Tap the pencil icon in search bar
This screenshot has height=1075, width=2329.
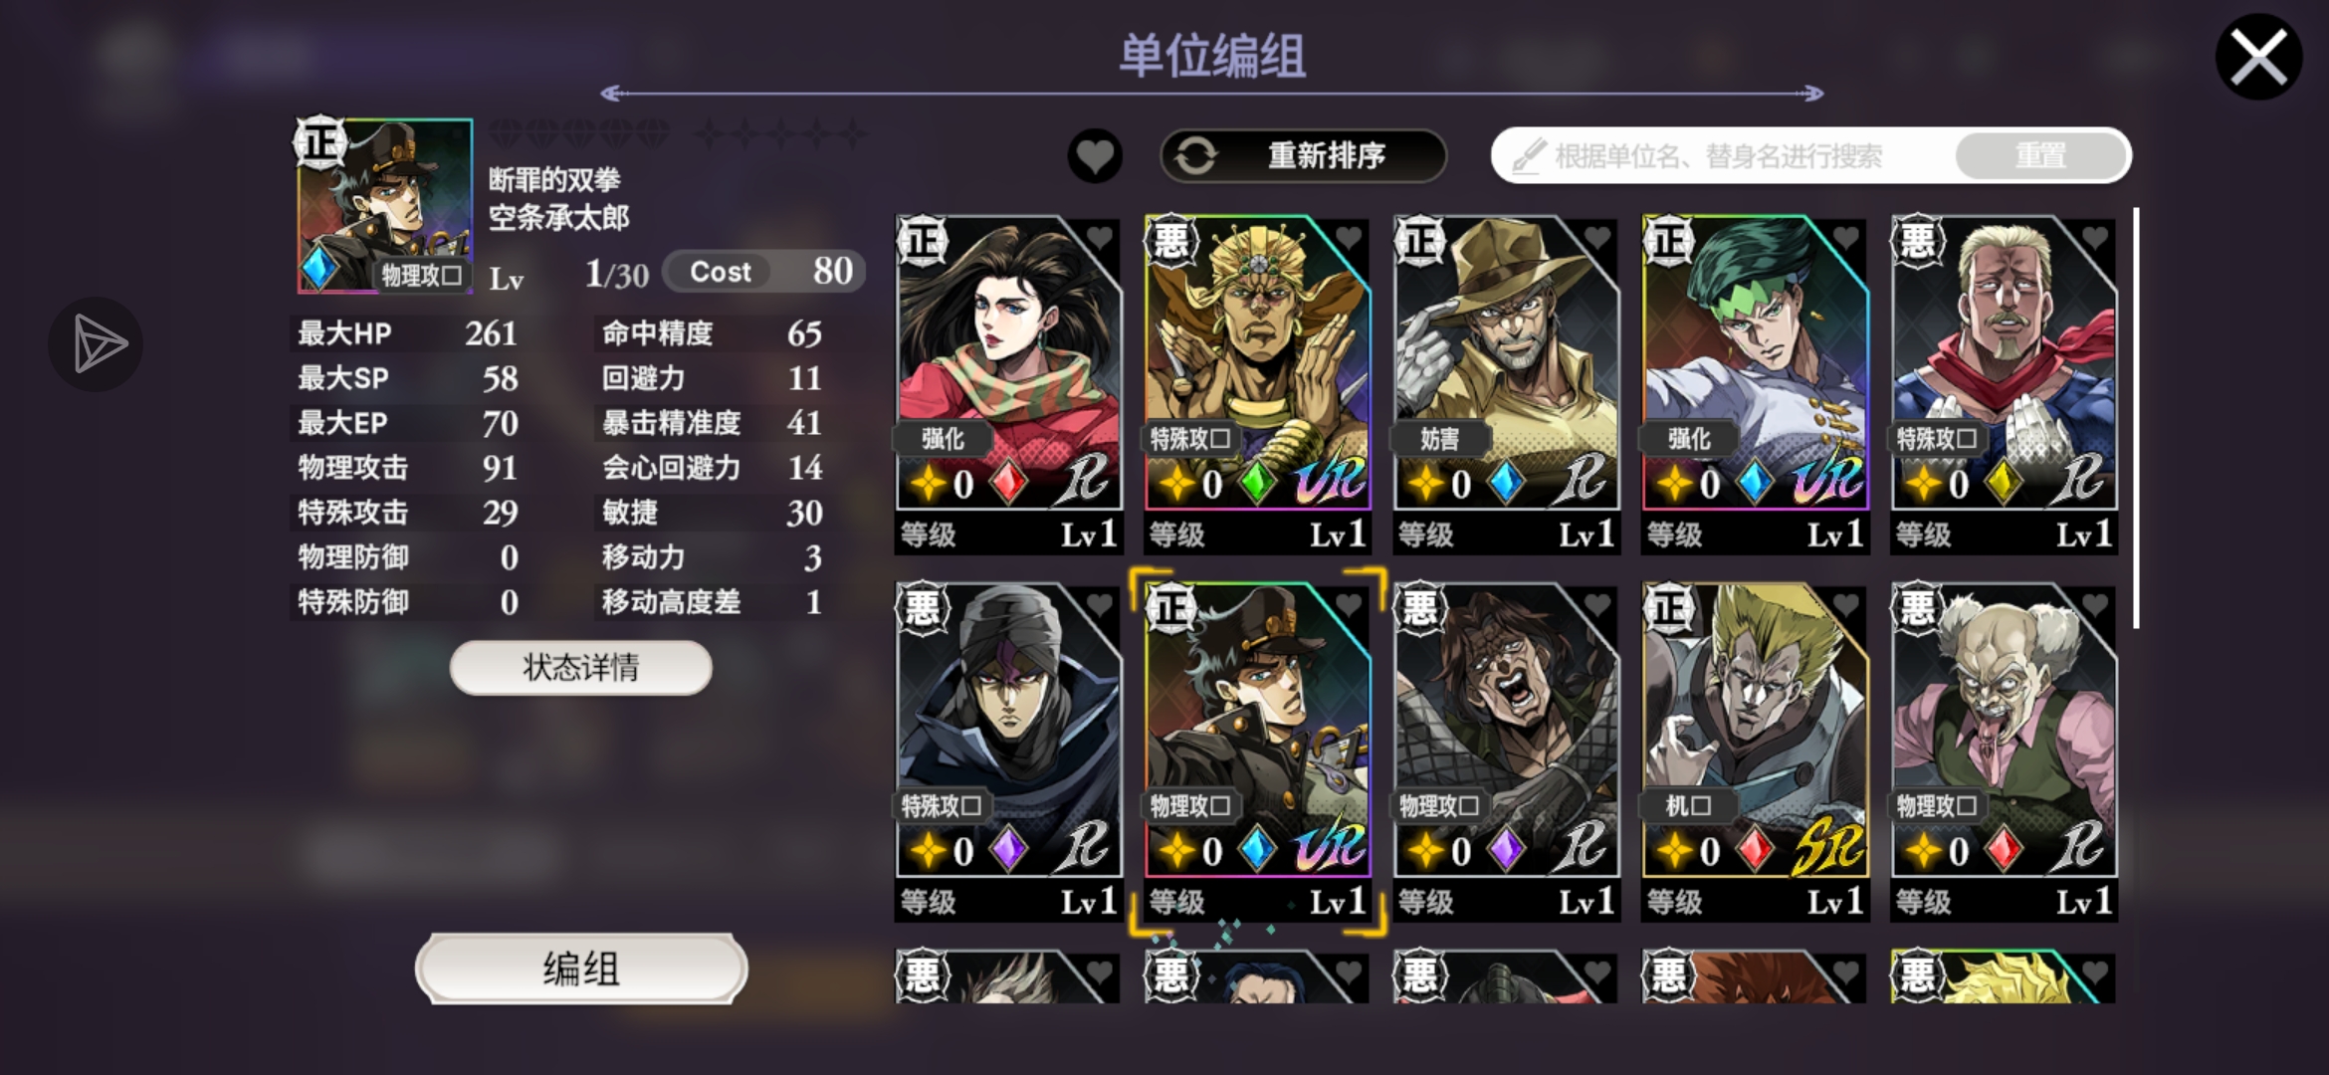1528,156
